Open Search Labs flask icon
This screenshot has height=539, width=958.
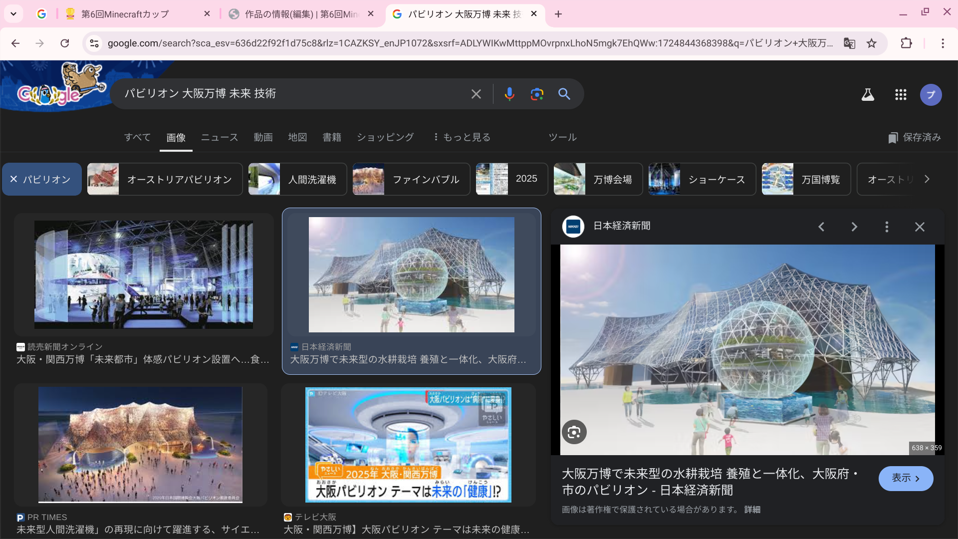pyautogui.click(x=868, y=94)
